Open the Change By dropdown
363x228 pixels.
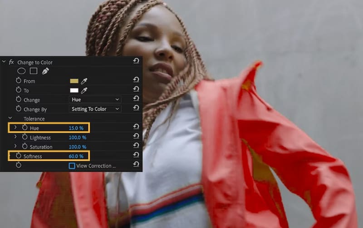point(95,109)
